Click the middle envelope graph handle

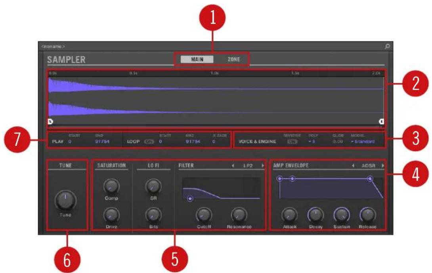coord(292,179)
